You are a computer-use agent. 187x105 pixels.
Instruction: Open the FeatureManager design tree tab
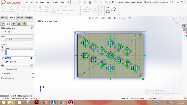click(x=3, y=24)
